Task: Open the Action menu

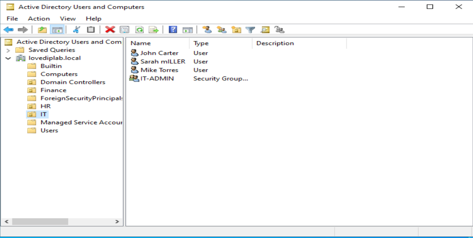Action: 39,18
